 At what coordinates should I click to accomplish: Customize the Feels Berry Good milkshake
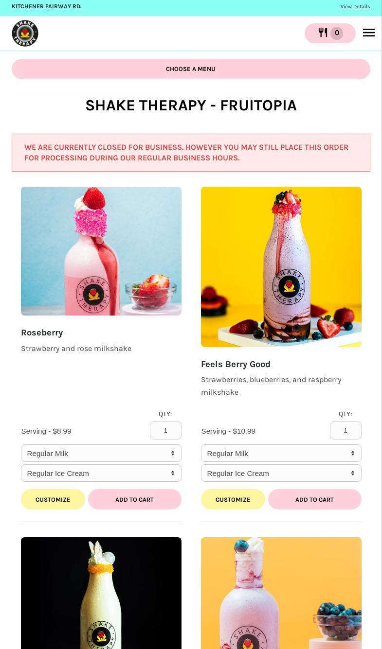pyautogui.click(x=233, y=499)
